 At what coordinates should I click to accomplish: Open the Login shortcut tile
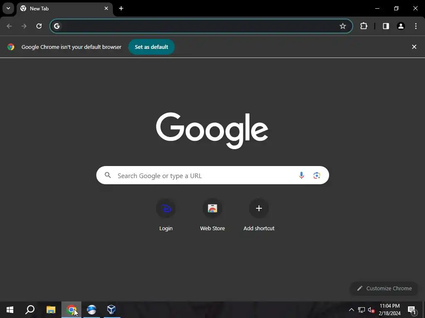(x=166, y=215)
